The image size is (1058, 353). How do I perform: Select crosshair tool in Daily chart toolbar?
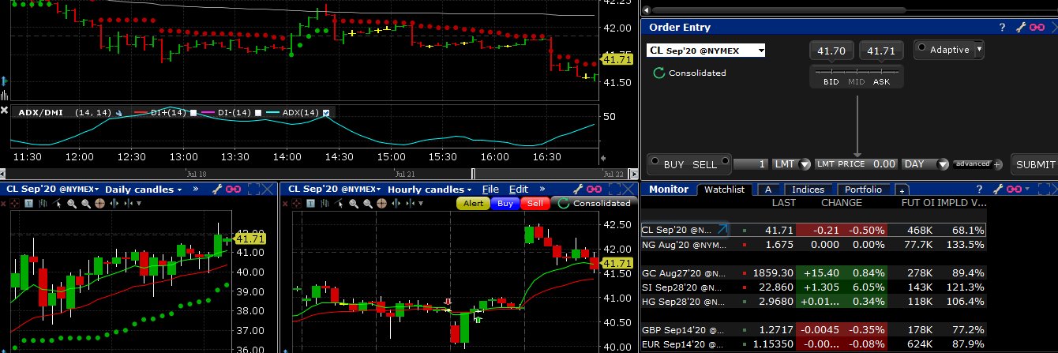pyautogui.click(x=14, y=203)
